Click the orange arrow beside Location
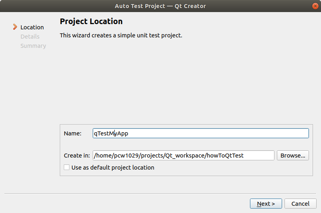Screen dimensions: 321x213 pos(15,27)
